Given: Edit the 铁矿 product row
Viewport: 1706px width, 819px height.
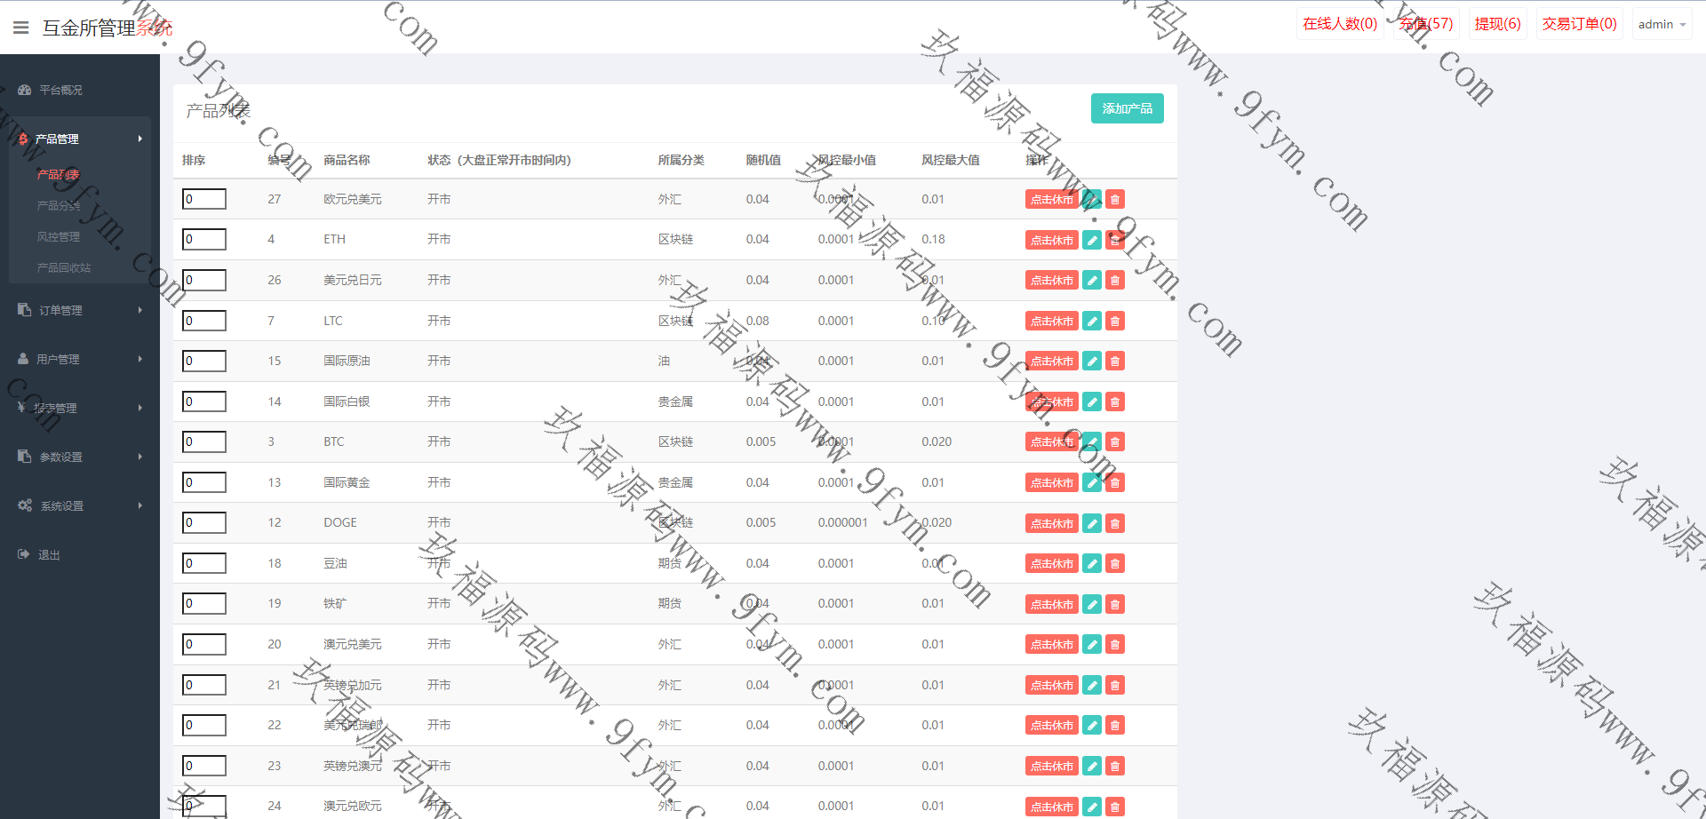Looking at the screenshot, I should point(1092,604).
